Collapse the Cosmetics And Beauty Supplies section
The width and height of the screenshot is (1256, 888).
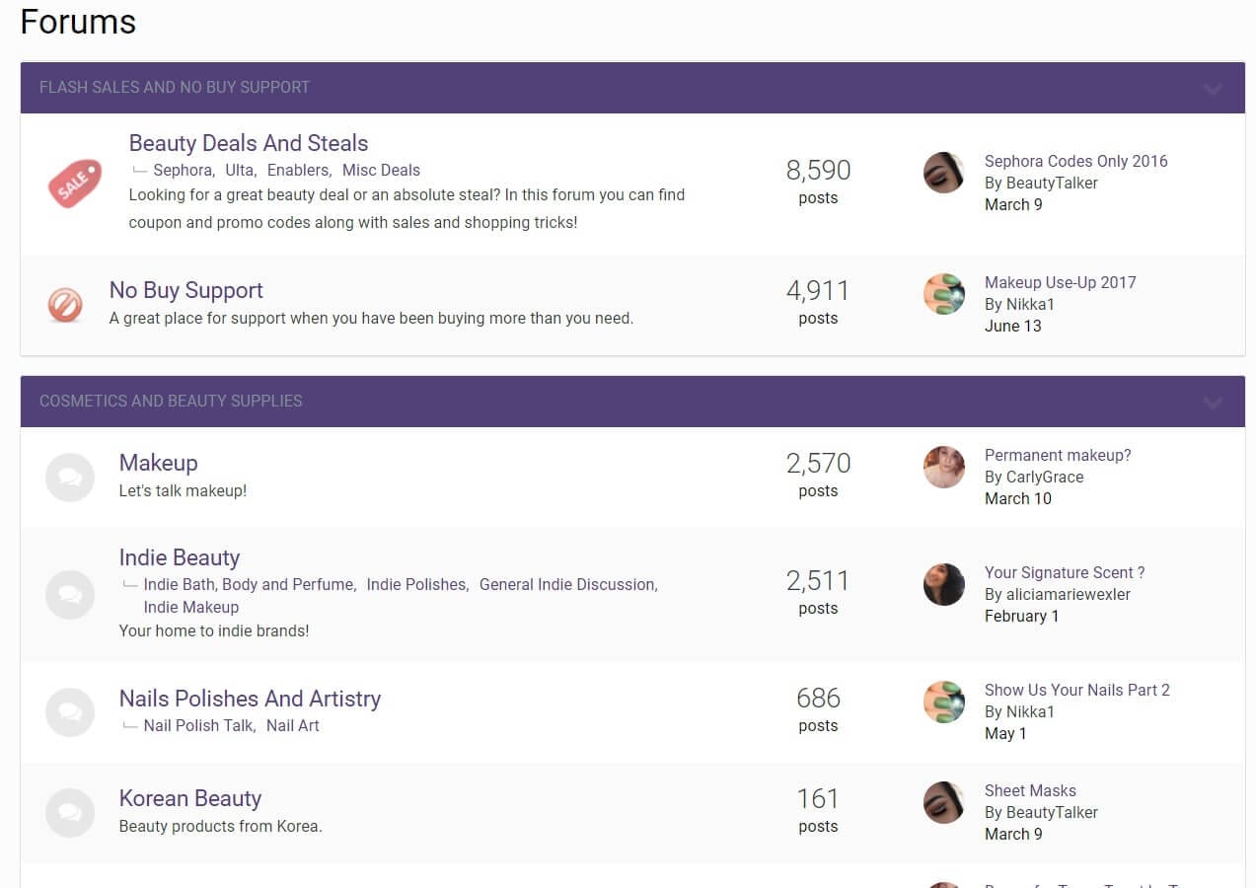tap(1213, 402)
